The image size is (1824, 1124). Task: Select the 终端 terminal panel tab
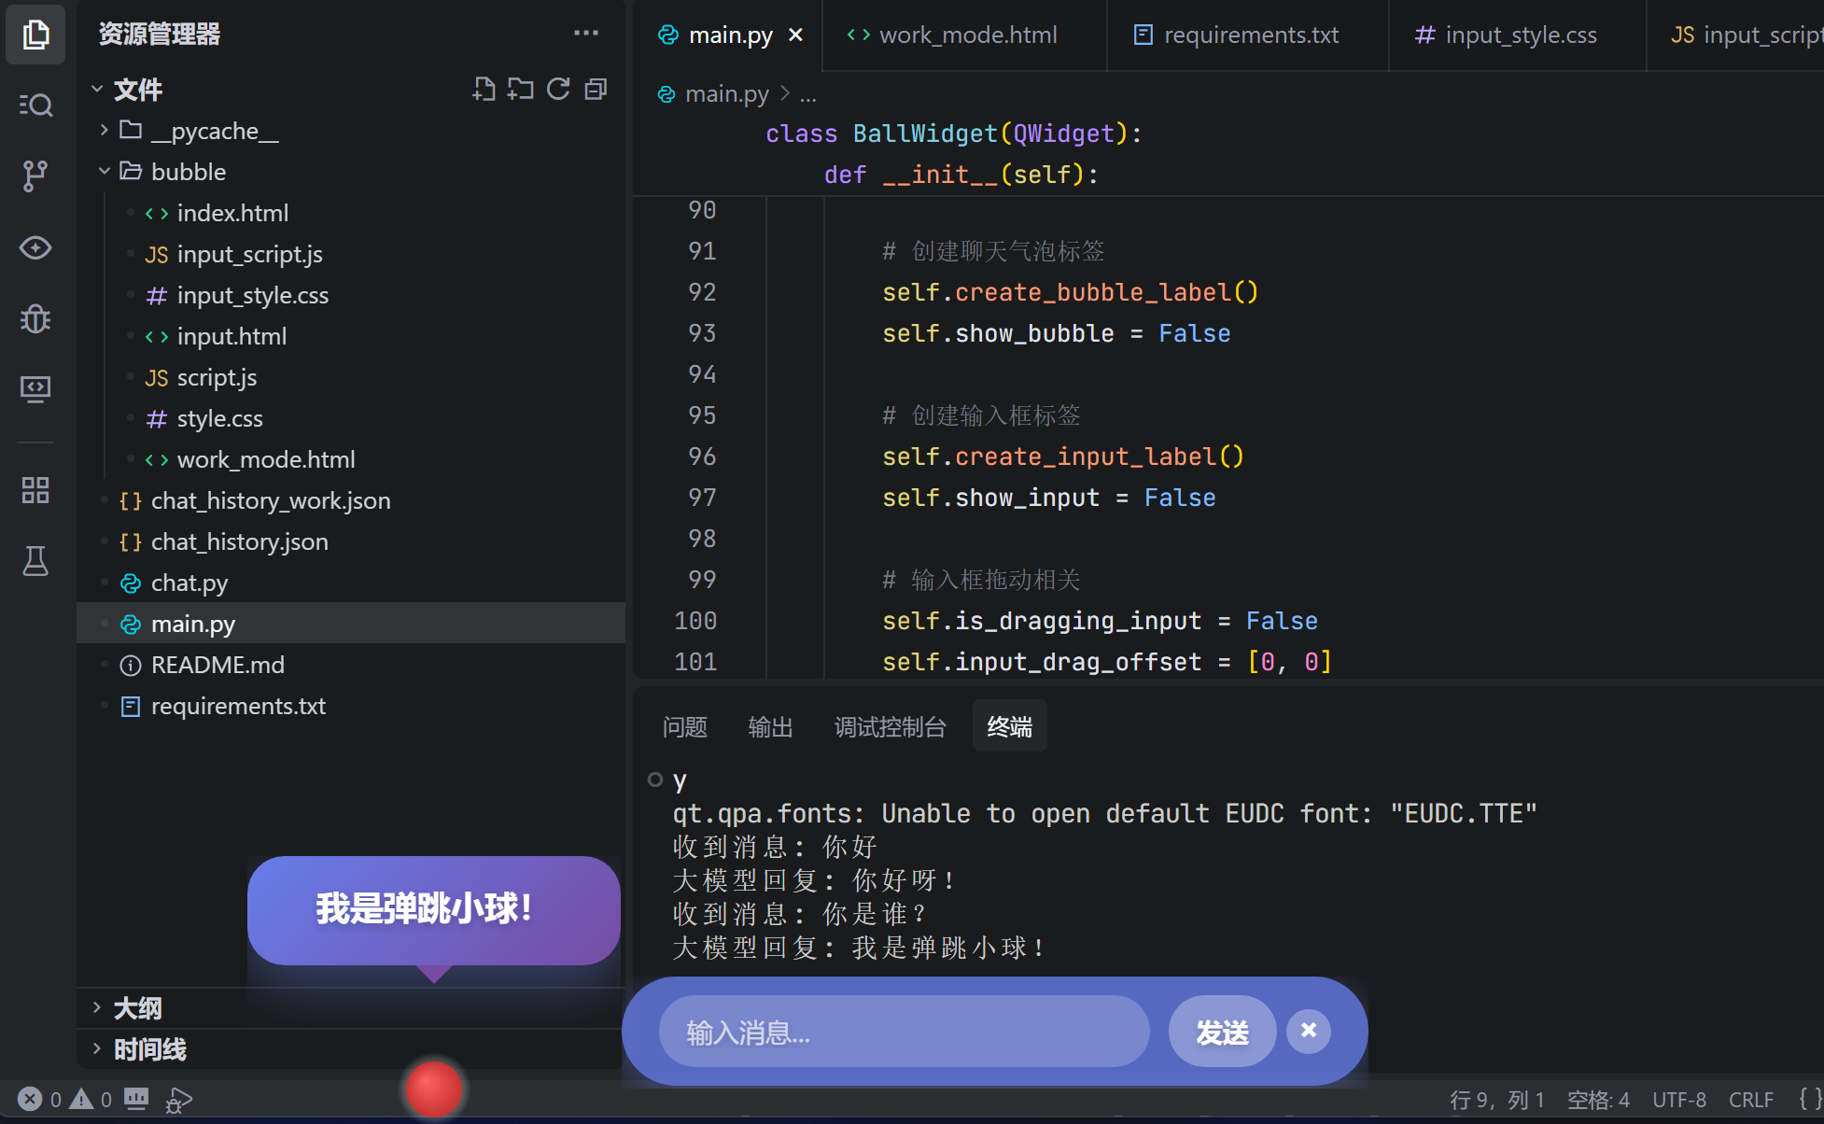point(1010,726)
